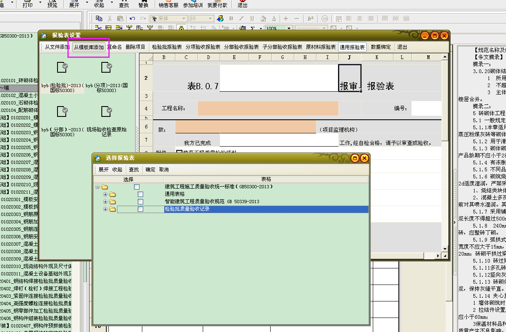Click the undo arrow icon

pos(132,19)
